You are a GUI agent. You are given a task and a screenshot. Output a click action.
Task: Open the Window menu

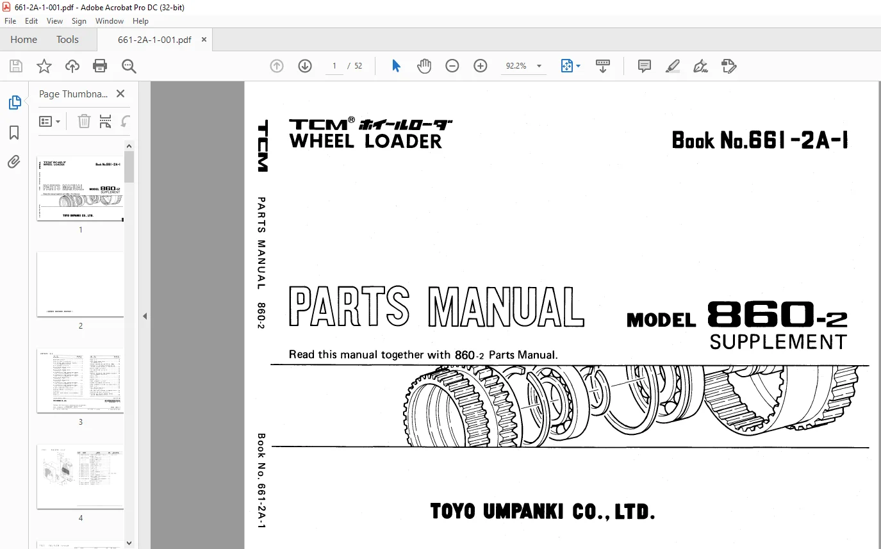[110, 21]
